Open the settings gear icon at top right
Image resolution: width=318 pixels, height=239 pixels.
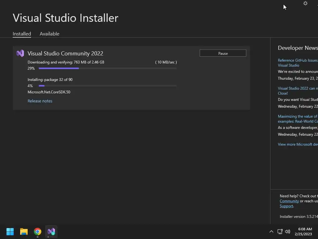[x=305, y=3]
